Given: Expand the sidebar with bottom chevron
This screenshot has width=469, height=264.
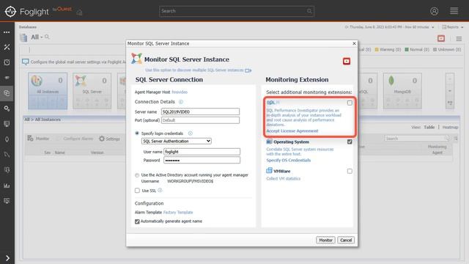Looking at the screenshot, I should (x=7, y=257).
